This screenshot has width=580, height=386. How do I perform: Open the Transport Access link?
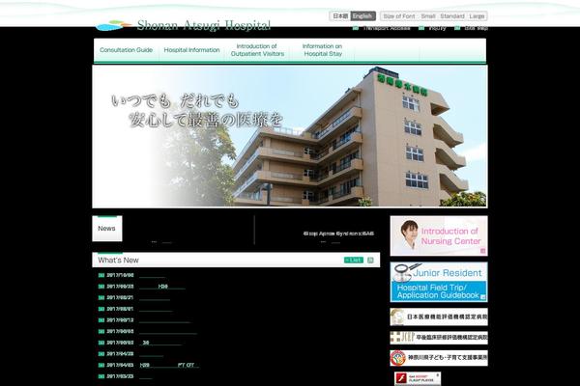[x=382, y=28]
